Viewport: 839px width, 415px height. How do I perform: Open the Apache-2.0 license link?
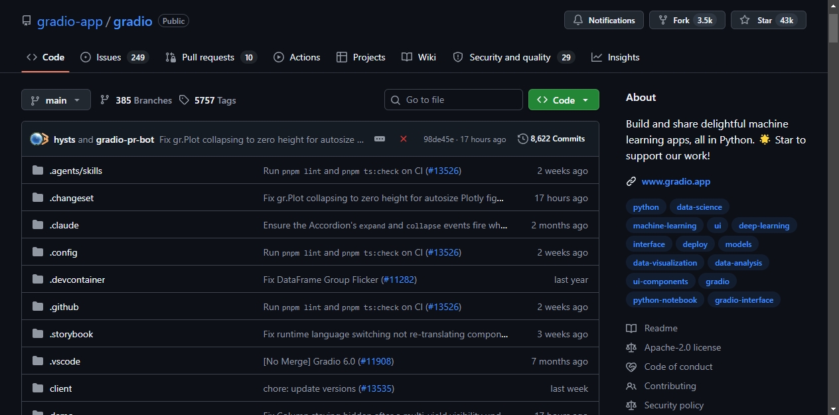(x=673, y=347)
